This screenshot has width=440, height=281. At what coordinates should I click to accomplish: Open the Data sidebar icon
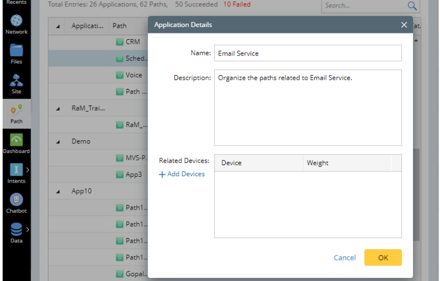click(x=16, y=232)
